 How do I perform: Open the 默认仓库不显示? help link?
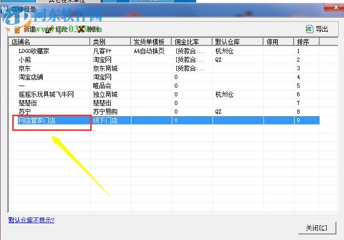tap(32, 220)
